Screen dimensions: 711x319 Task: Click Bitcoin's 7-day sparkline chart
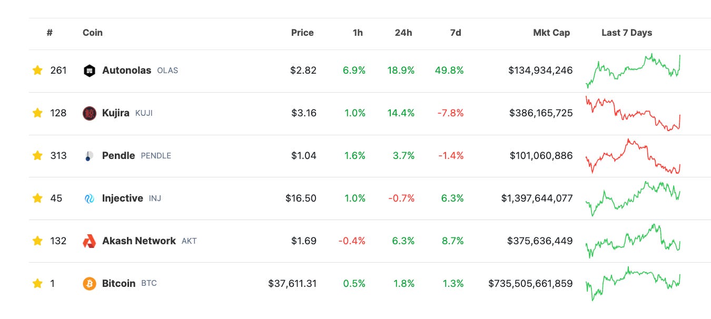(x=632, y=283)
